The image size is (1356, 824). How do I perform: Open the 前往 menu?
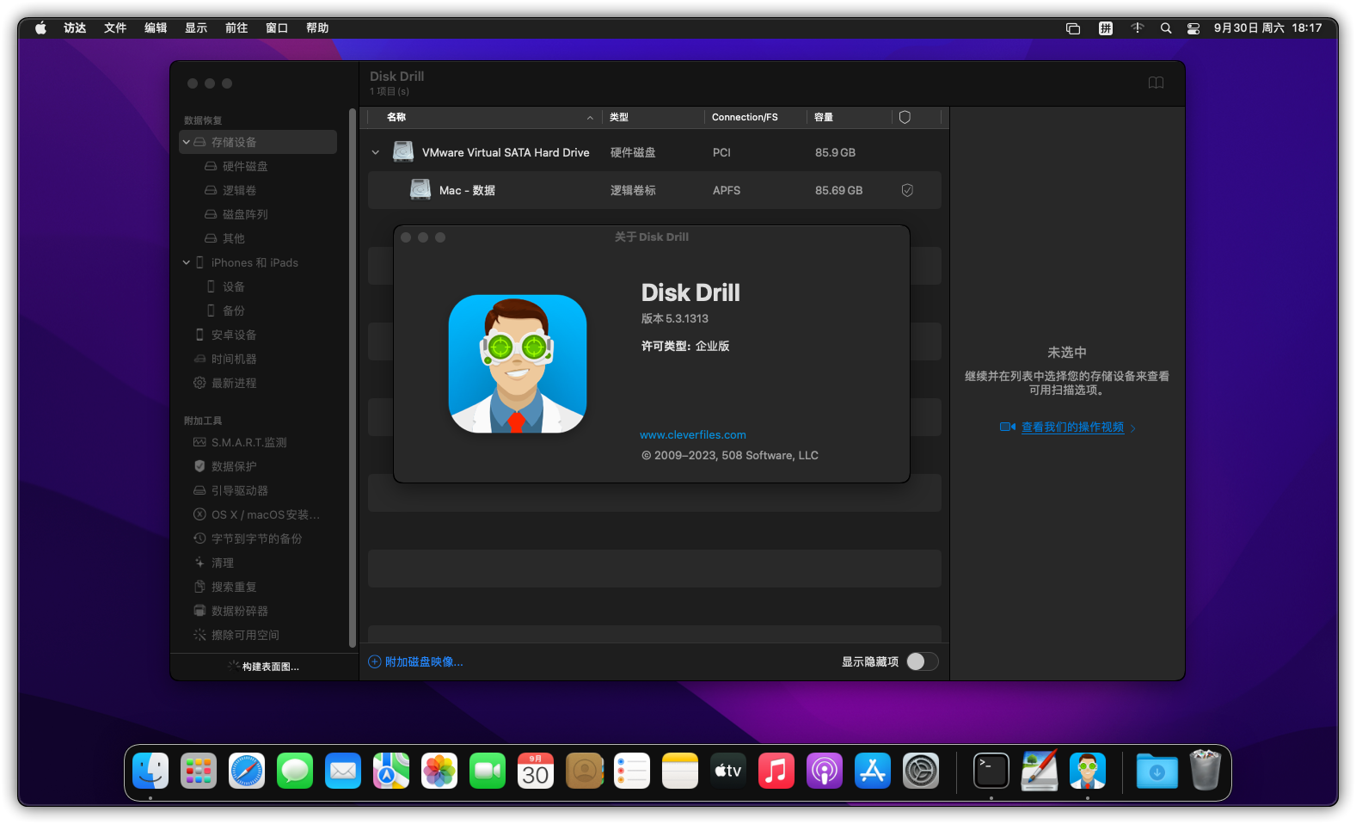[236, 28]
